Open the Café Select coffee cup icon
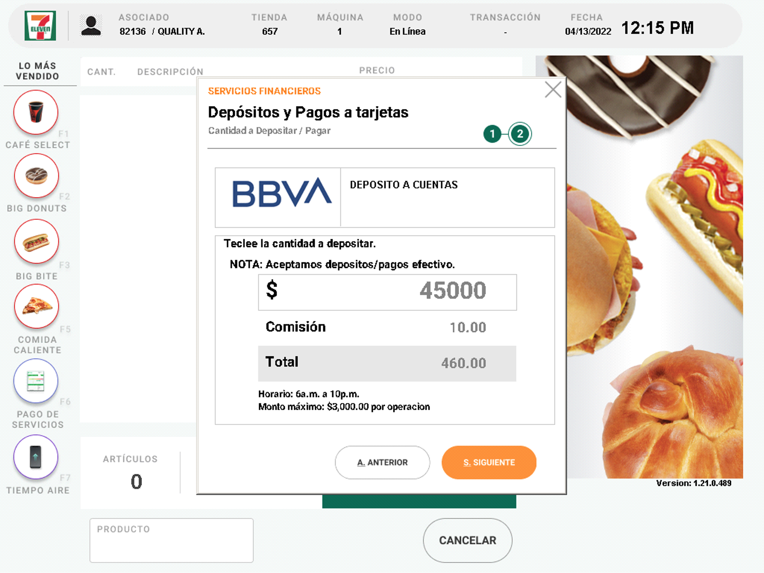 pyautogui.click(x=36, y=112)
